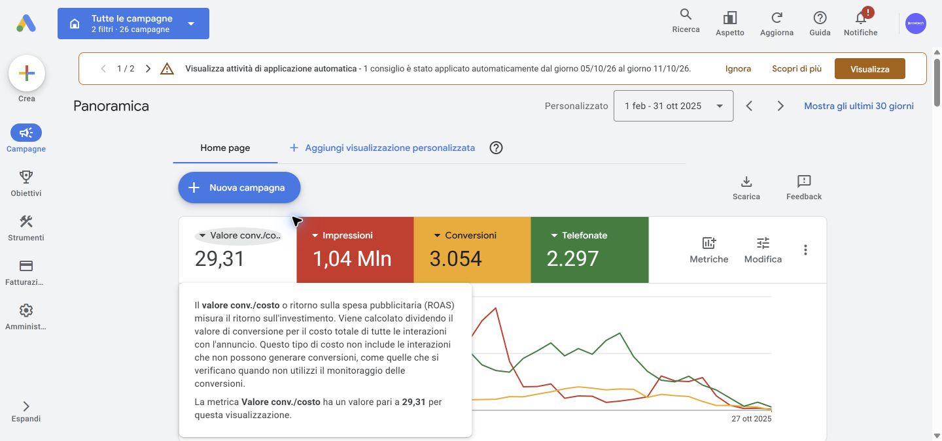
Task: Open the Crea plus button
Action: click(27, 73)
